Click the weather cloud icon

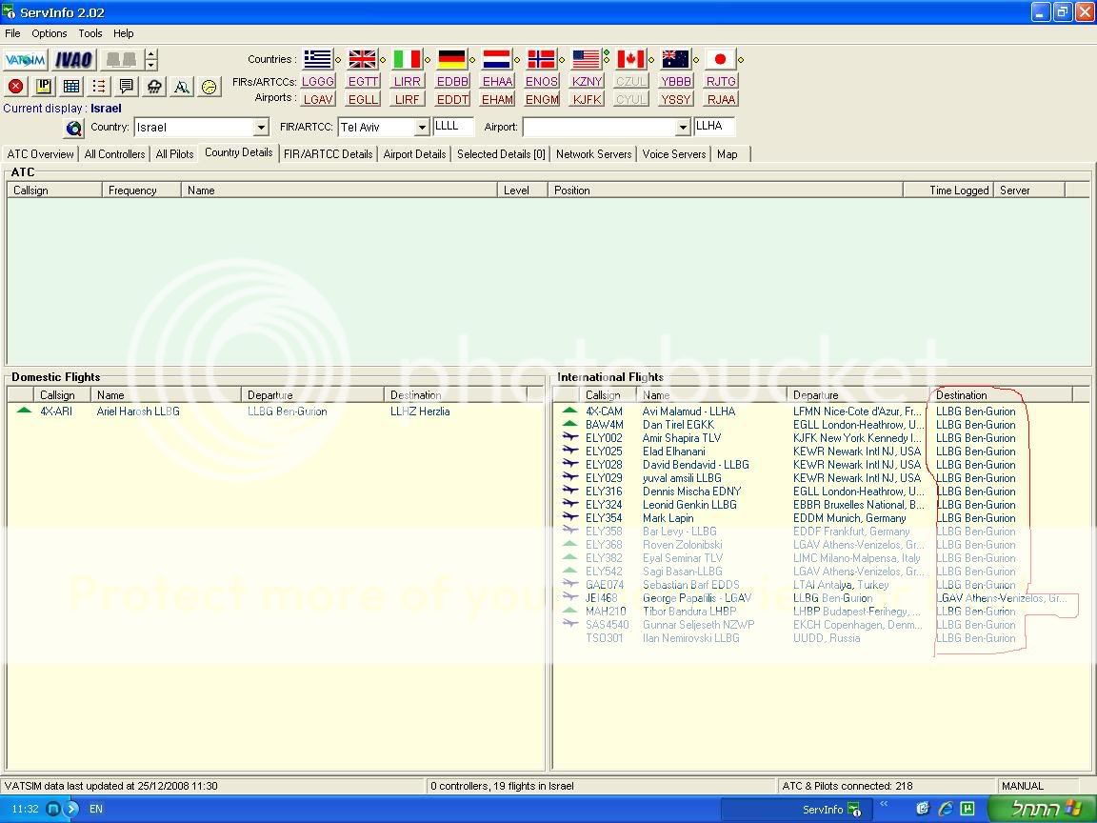[154, 87]
